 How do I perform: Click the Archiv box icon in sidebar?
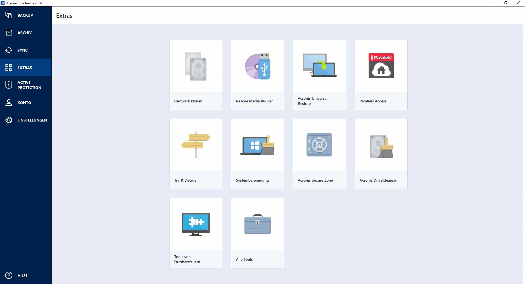[9, 32]
